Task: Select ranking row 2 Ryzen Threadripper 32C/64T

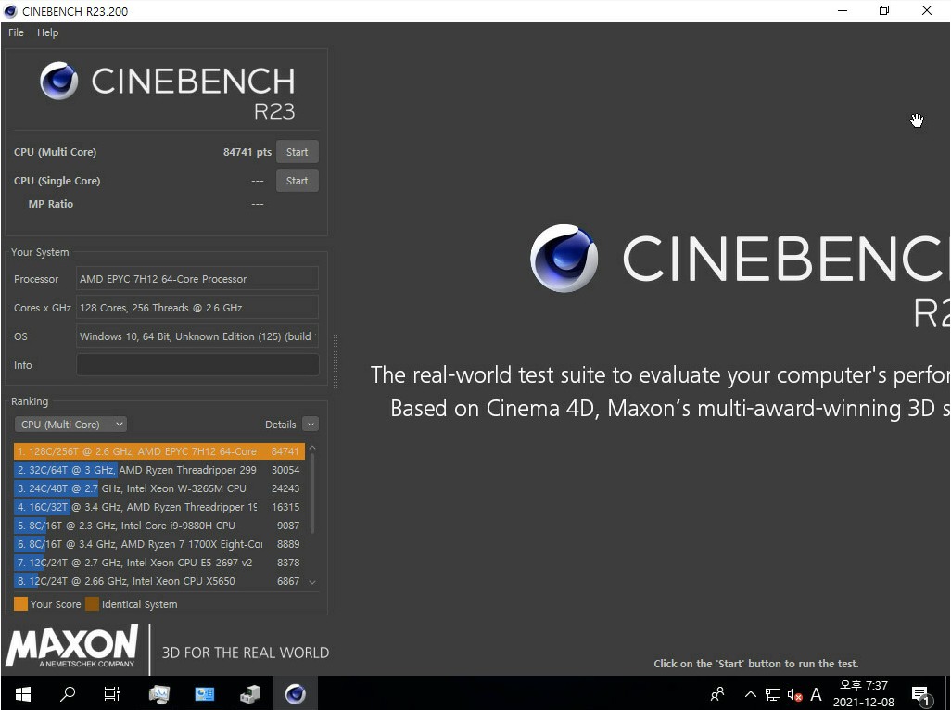Action: (158, 470)
